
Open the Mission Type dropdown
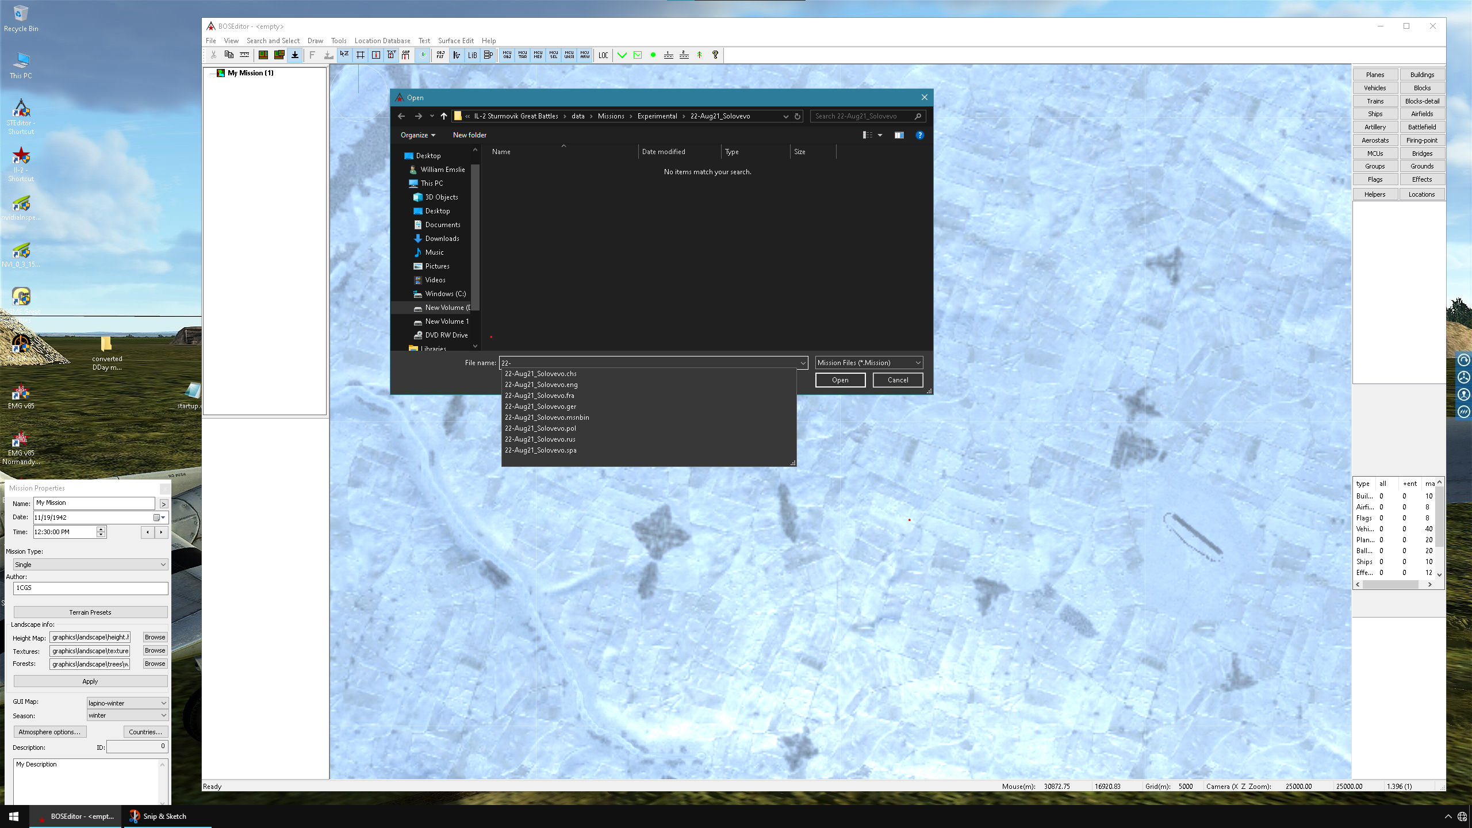[x=90, y=565]
